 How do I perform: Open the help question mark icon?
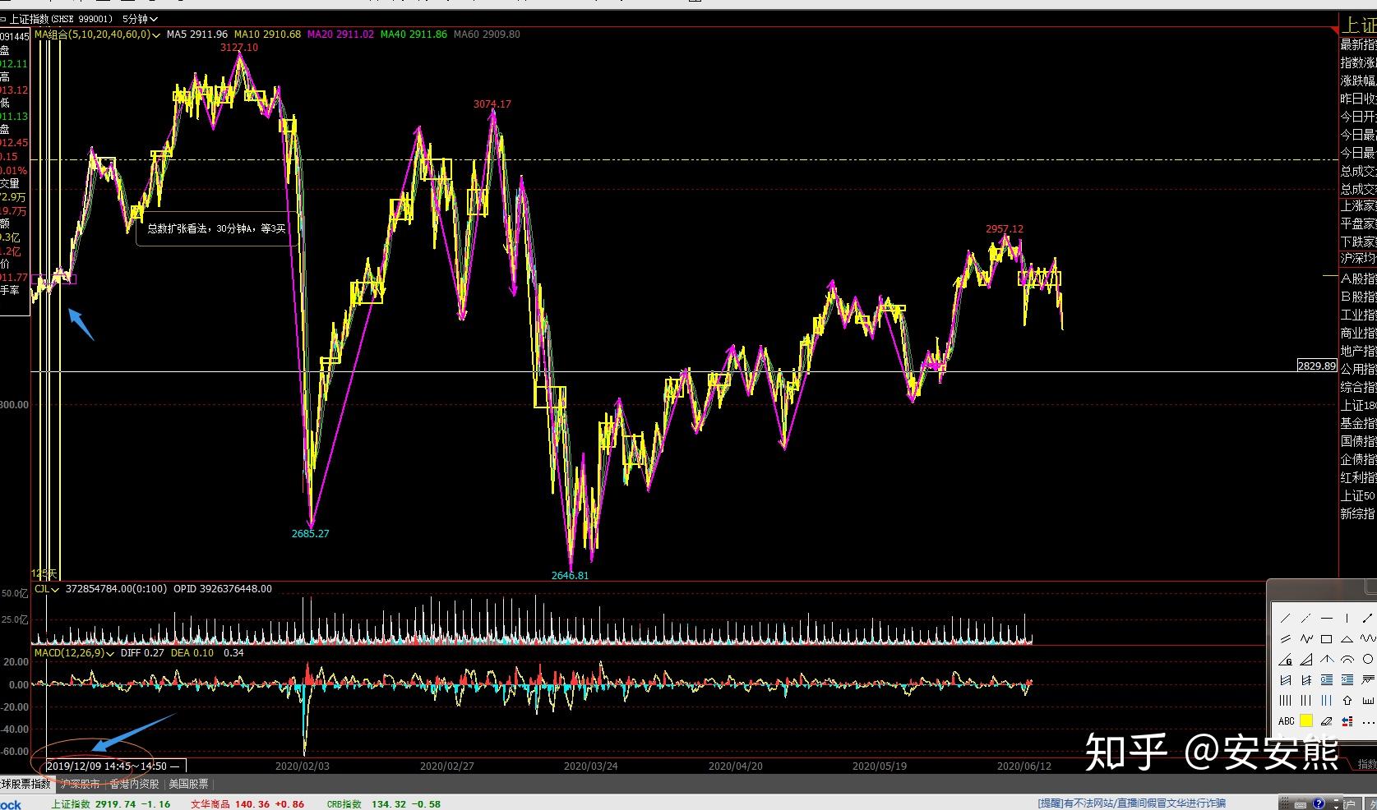[1319, 803]
